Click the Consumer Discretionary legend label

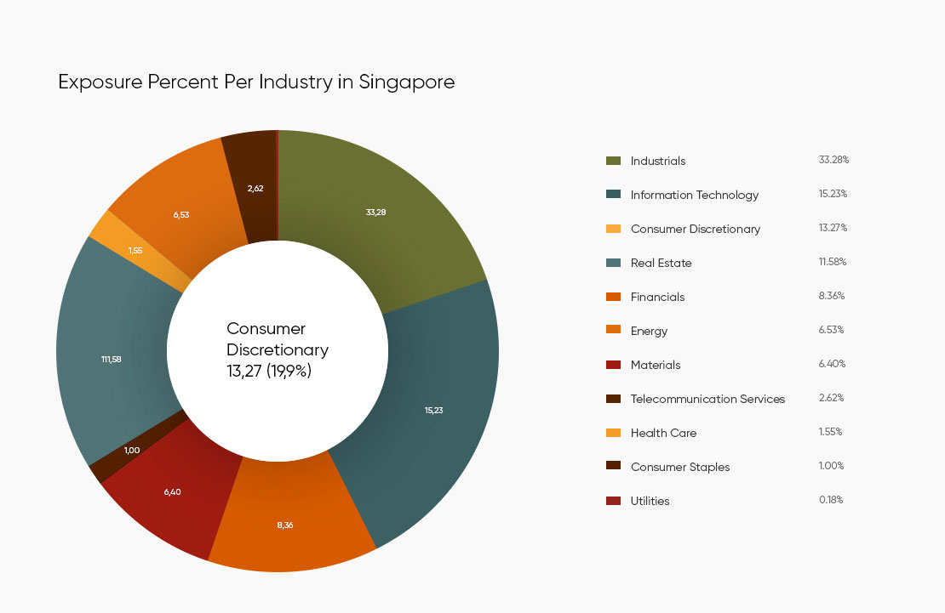(695, 229)
